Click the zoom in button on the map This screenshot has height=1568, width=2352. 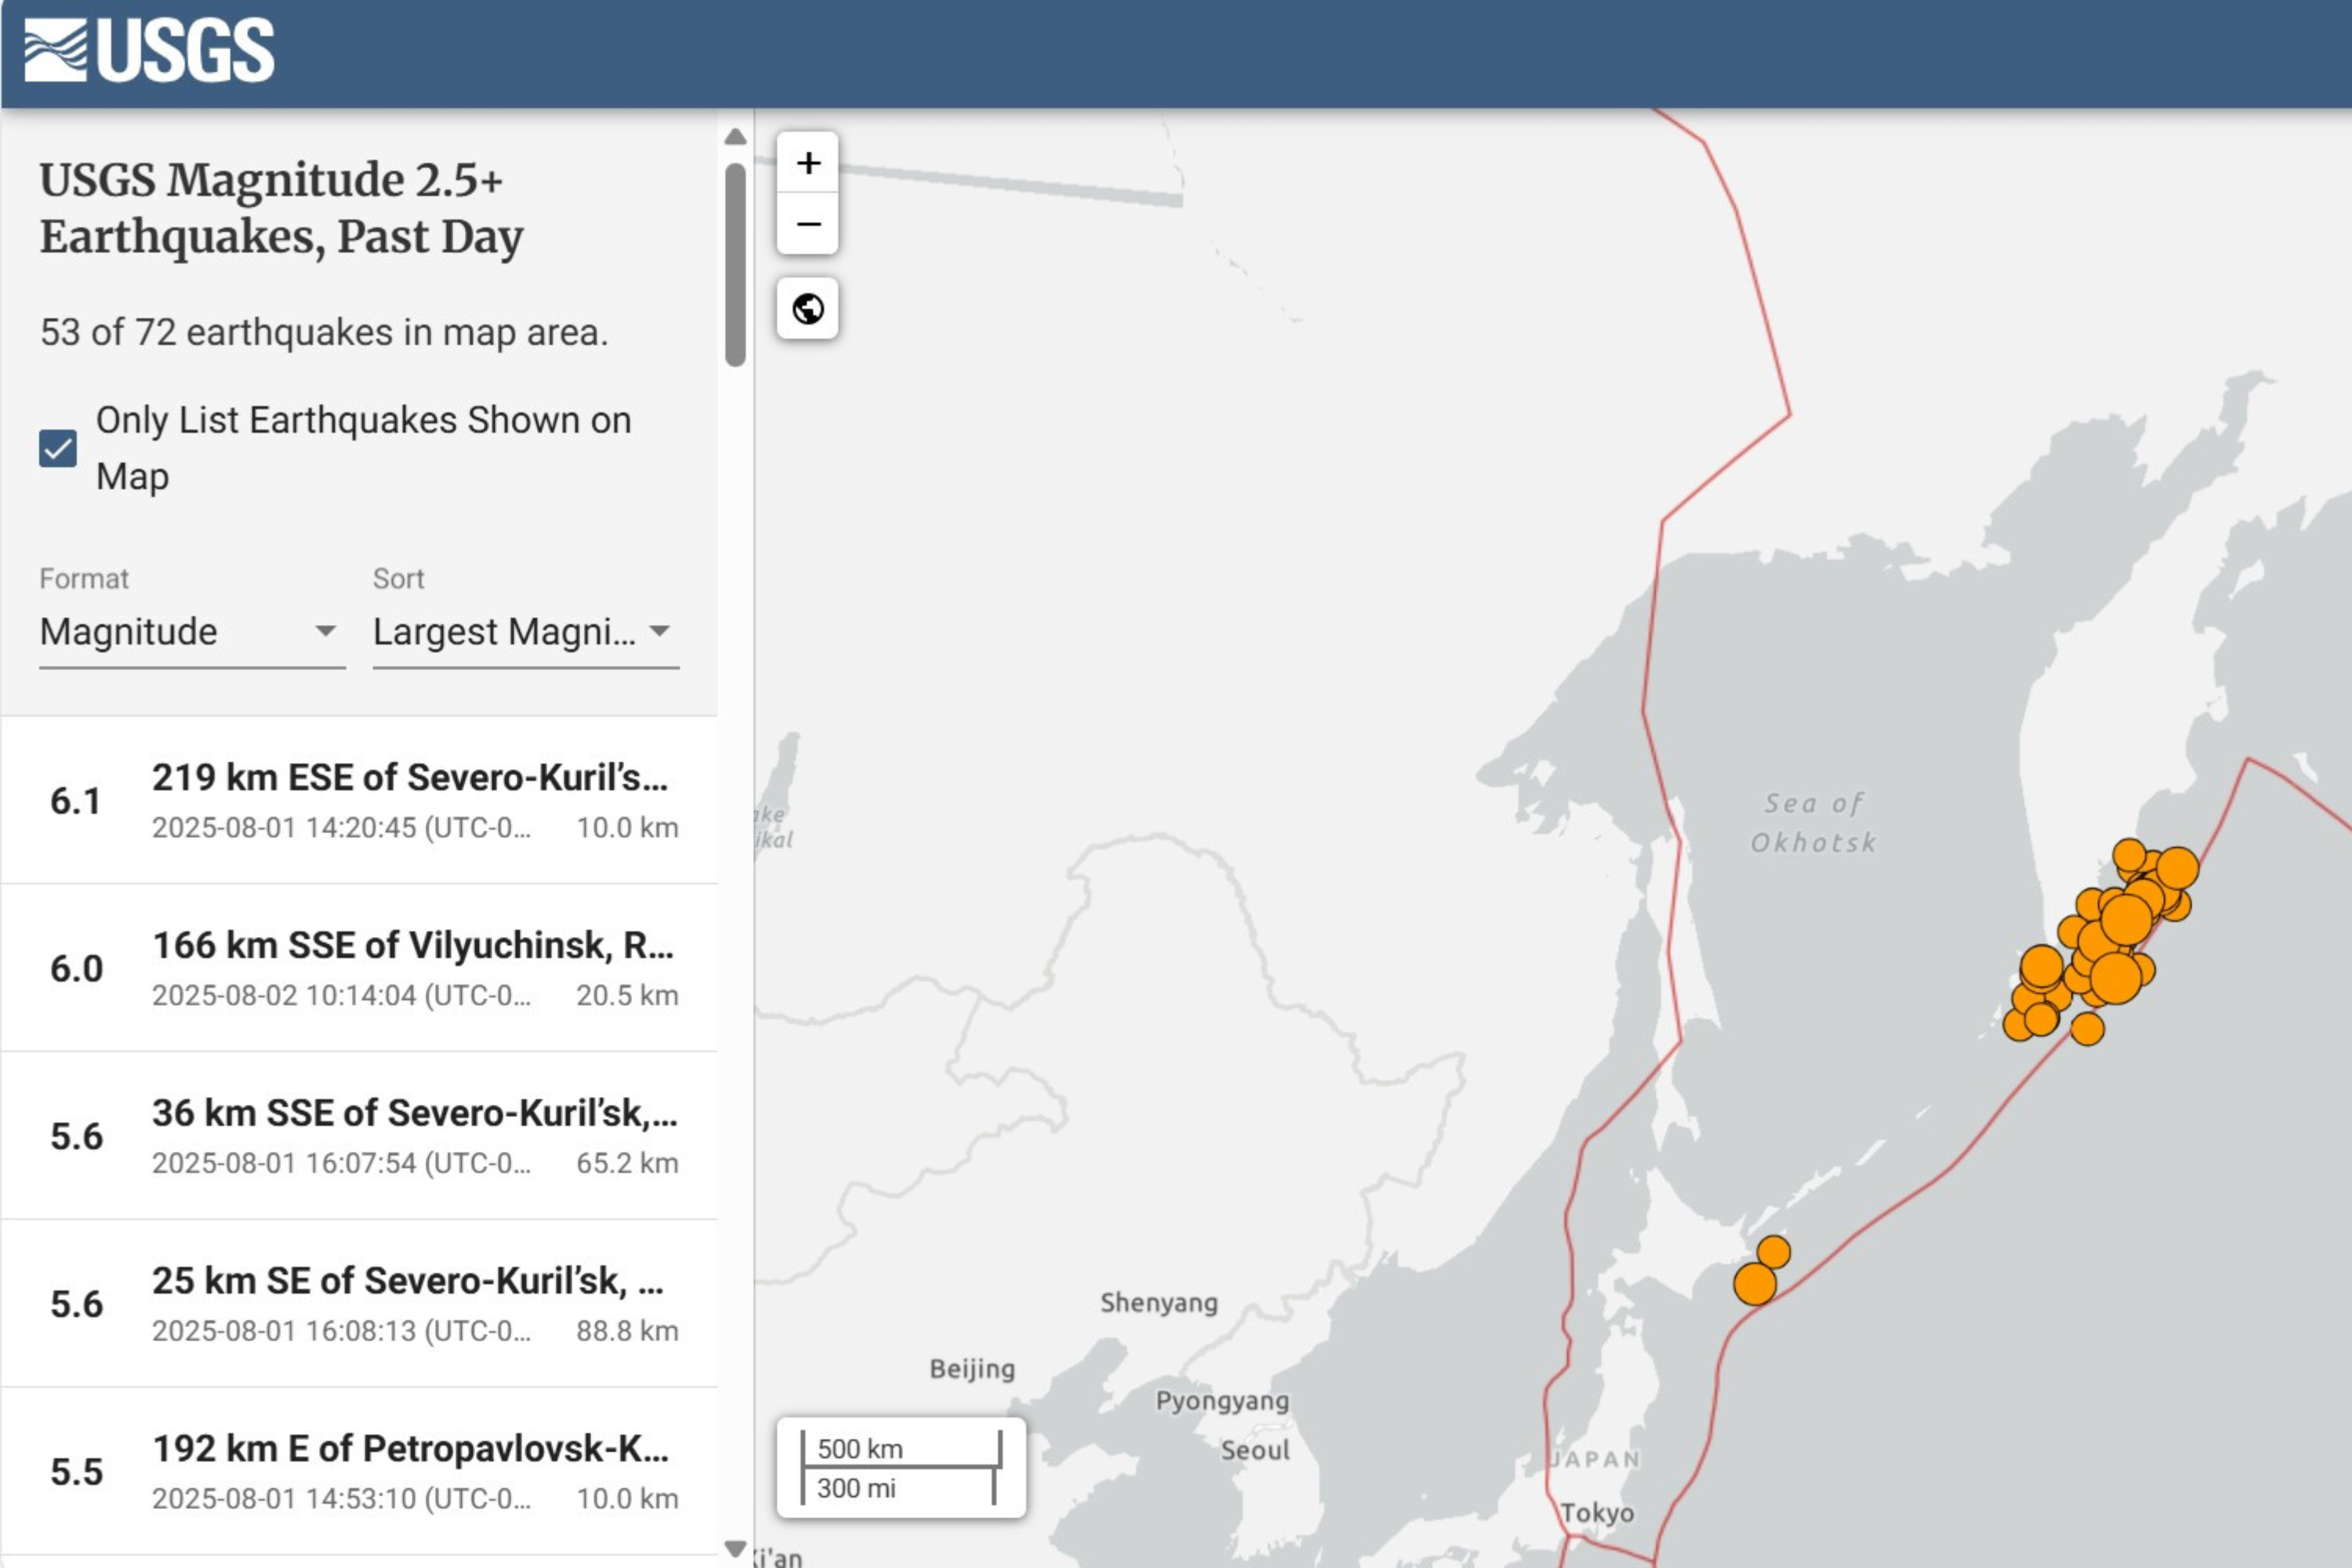tap(808, 163)
